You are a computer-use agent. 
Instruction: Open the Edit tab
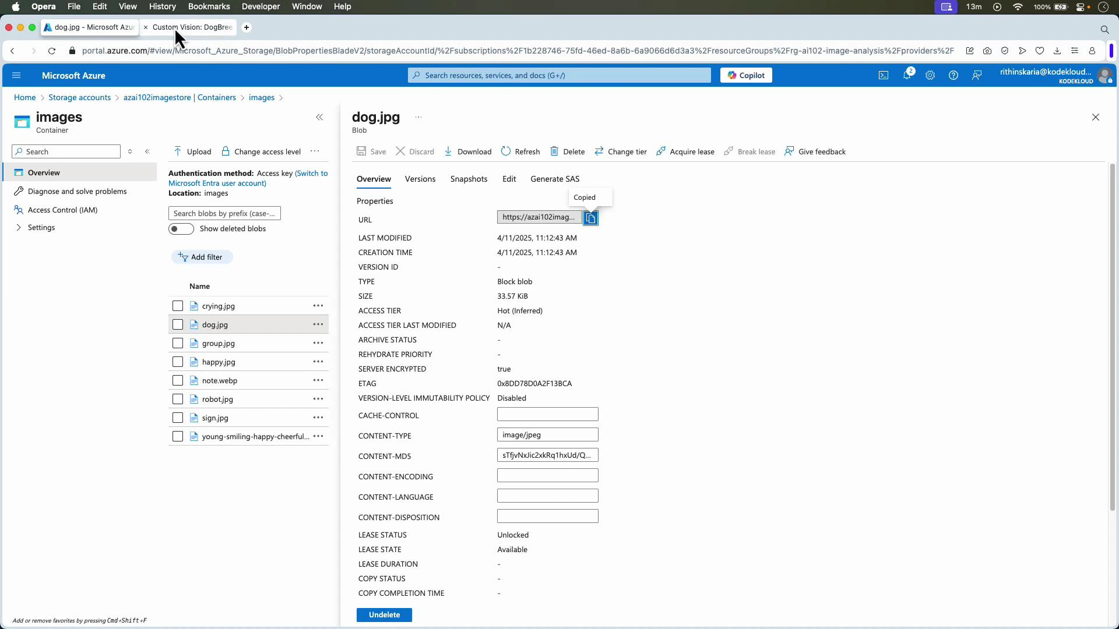(x=509, y=179)
